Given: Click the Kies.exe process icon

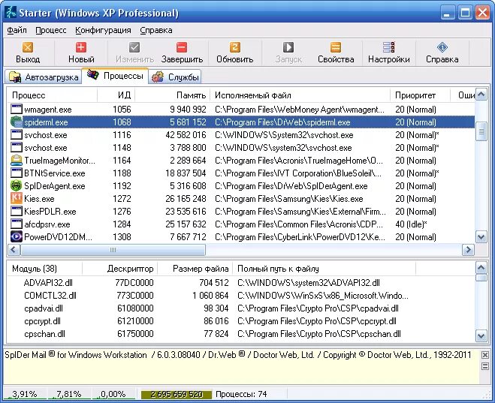Looking at the screenshot, I should click(16, 199).
